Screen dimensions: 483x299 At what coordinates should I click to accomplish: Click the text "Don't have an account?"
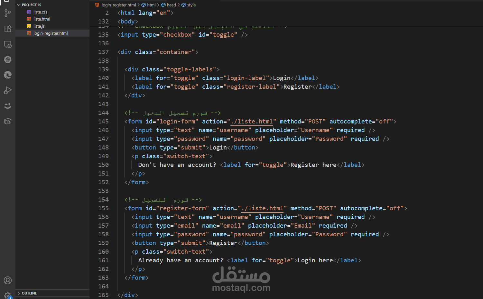point(177,165)
